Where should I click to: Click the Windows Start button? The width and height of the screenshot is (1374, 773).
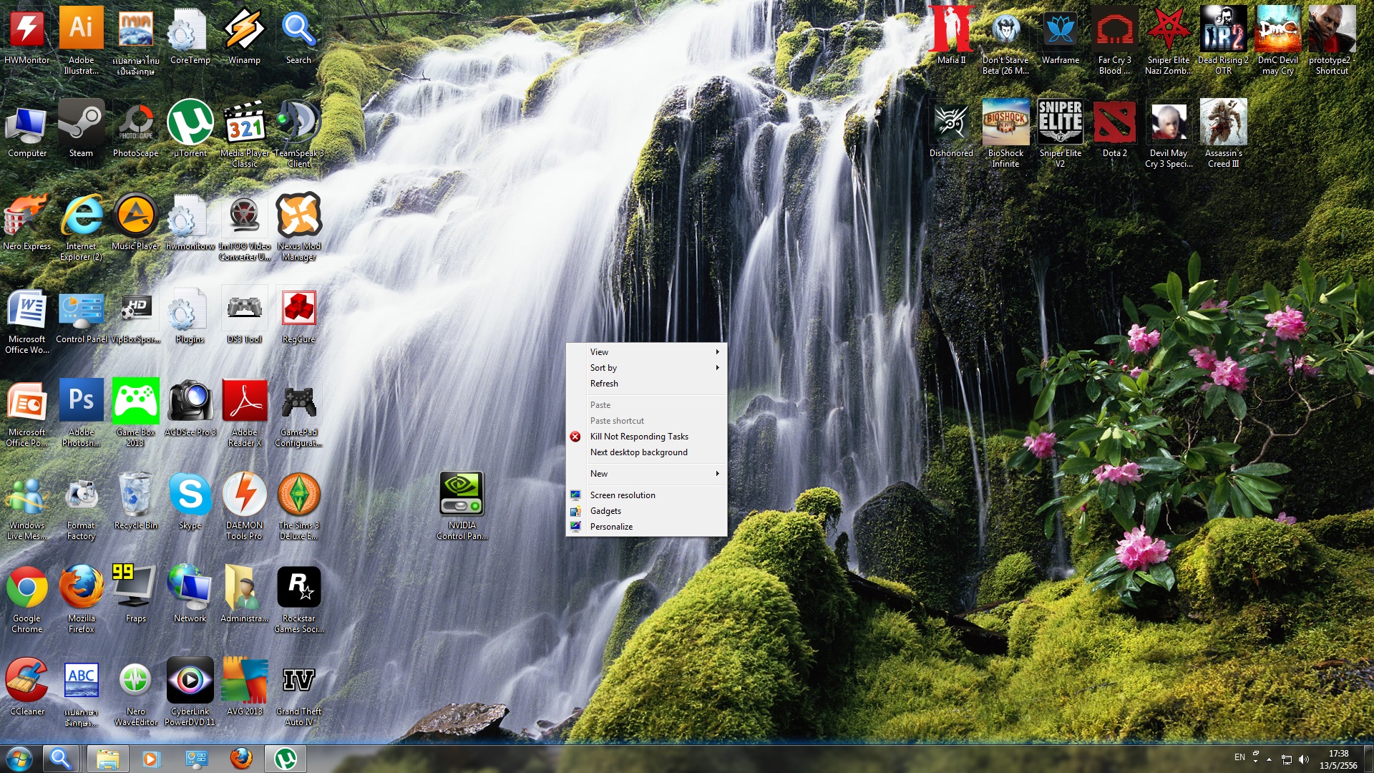pyautogui.click(x=19, y=758)
